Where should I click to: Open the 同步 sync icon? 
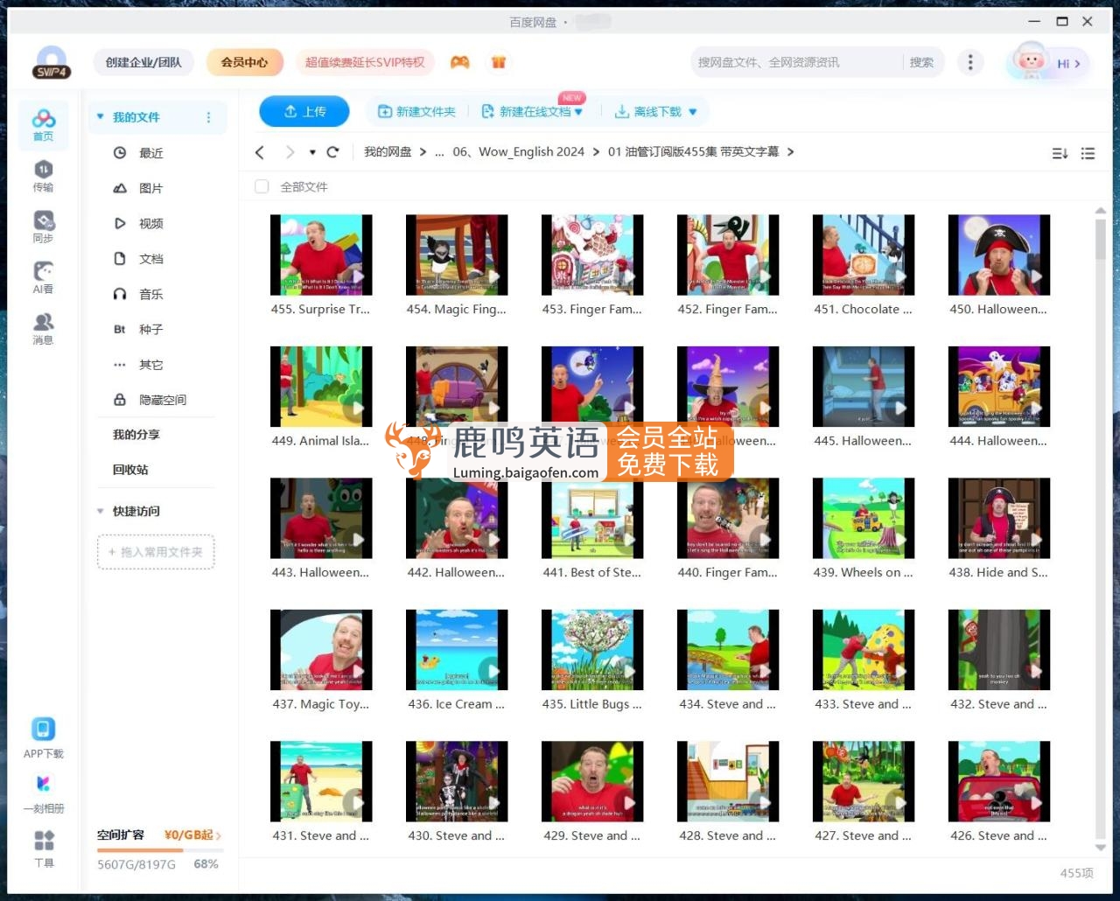click(43, 227)
